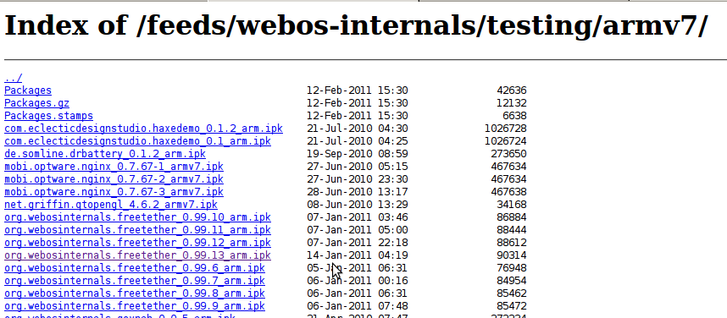Download haxedemo_0.1.2_arm.ipk package
Screen dimensions: 727x318
coord(143,129)
